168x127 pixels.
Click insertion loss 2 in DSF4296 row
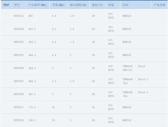[x=70, y=68]
